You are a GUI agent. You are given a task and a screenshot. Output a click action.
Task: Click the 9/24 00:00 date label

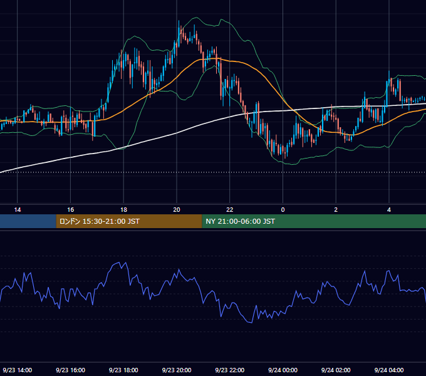pos(283,370)
